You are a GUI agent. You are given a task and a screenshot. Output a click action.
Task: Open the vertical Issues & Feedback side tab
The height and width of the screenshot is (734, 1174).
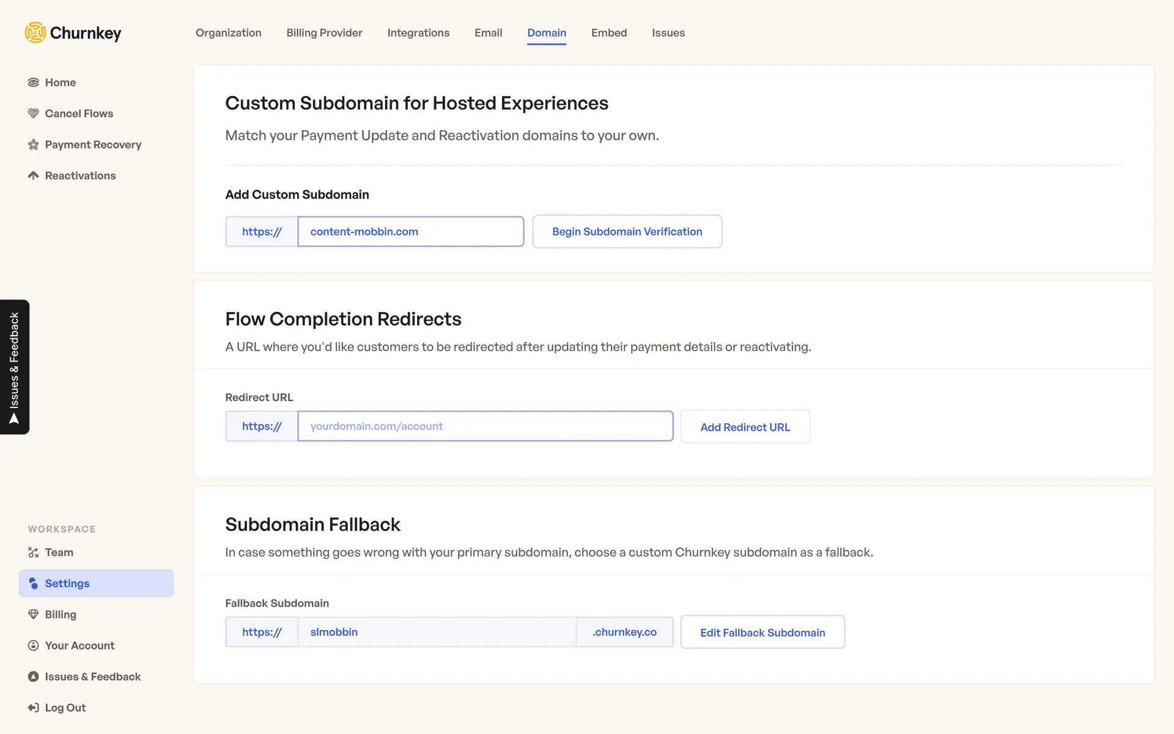click(15, 367)
